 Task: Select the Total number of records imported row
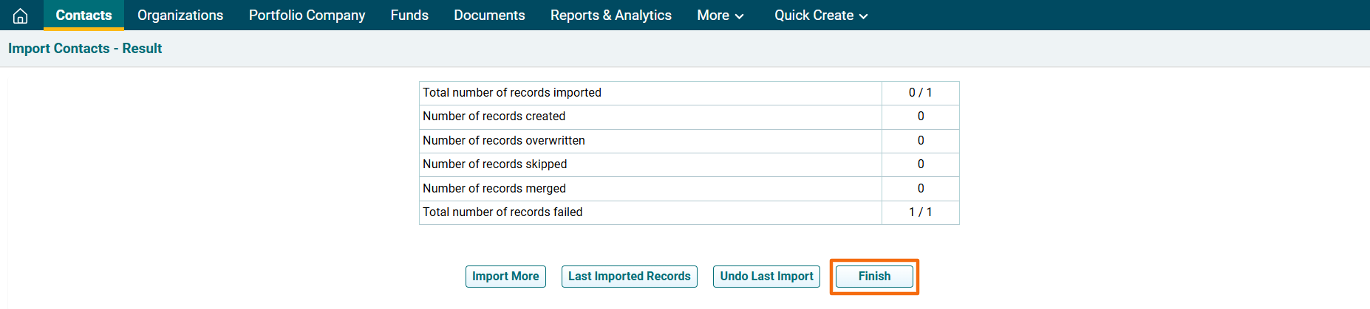(512, 93)
